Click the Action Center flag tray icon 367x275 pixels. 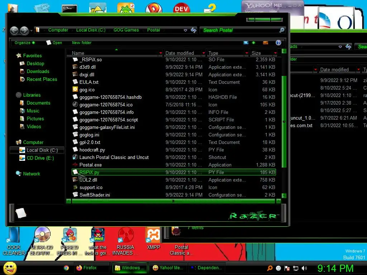point(287,268)
